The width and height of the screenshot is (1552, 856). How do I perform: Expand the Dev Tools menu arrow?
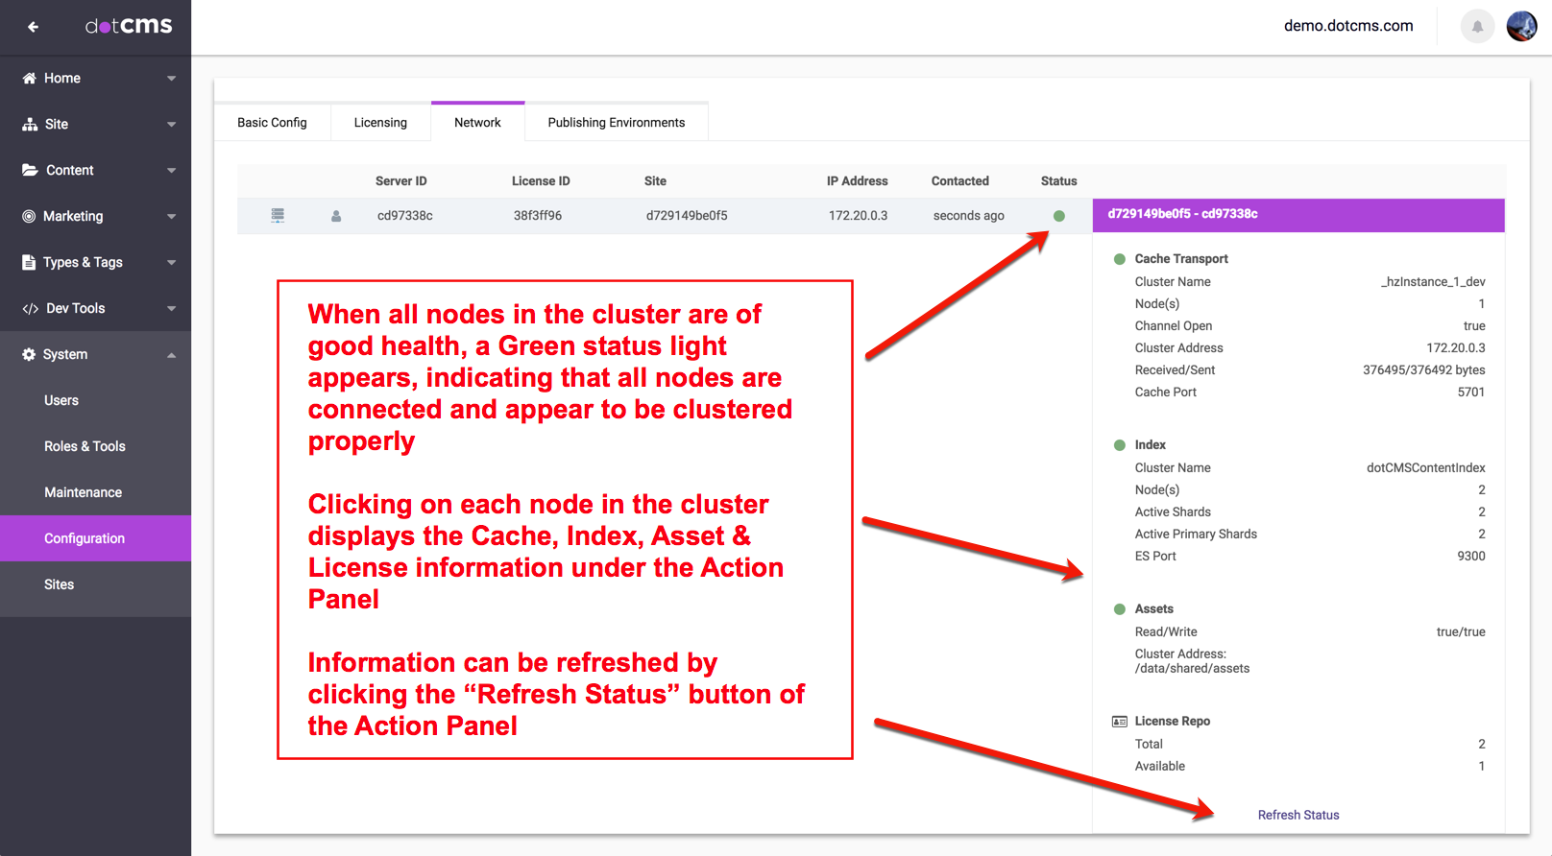171,309
